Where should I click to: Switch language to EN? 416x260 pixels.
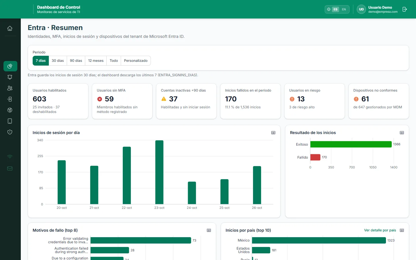pos(344,9)
